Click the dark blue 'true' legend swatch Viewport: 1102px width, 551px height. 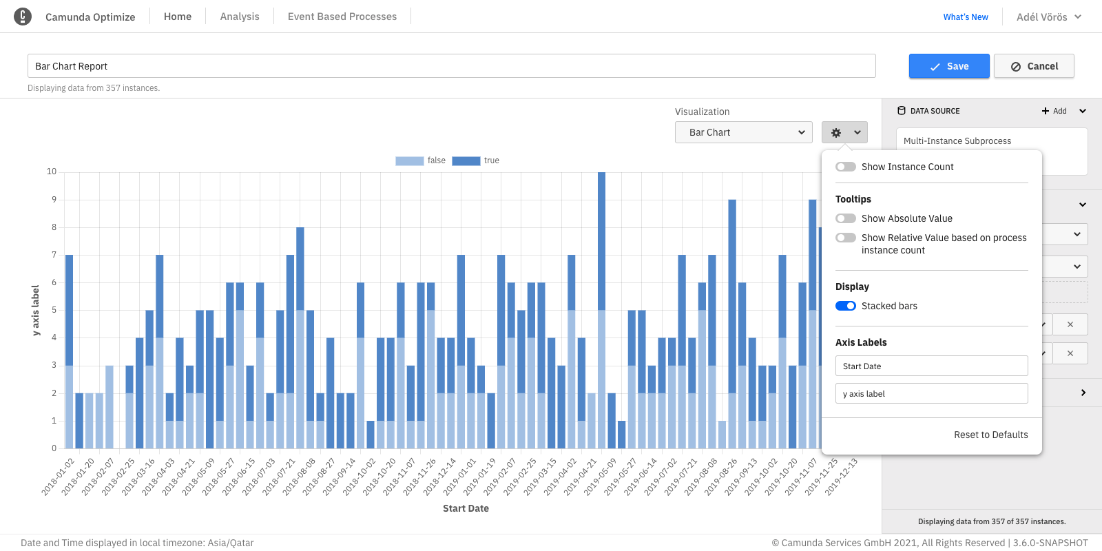(466, 160)
